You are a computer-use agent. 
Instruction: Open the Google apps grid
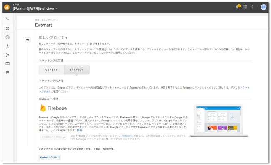[245, 7]
